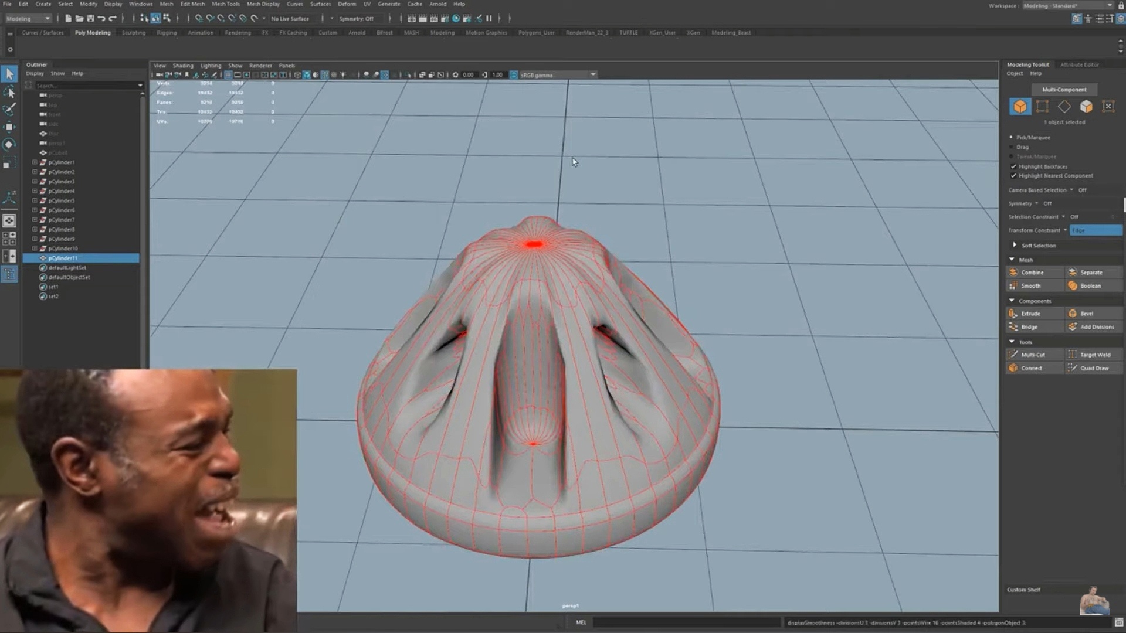Switch to the Sculpting shelf tab

133,33
